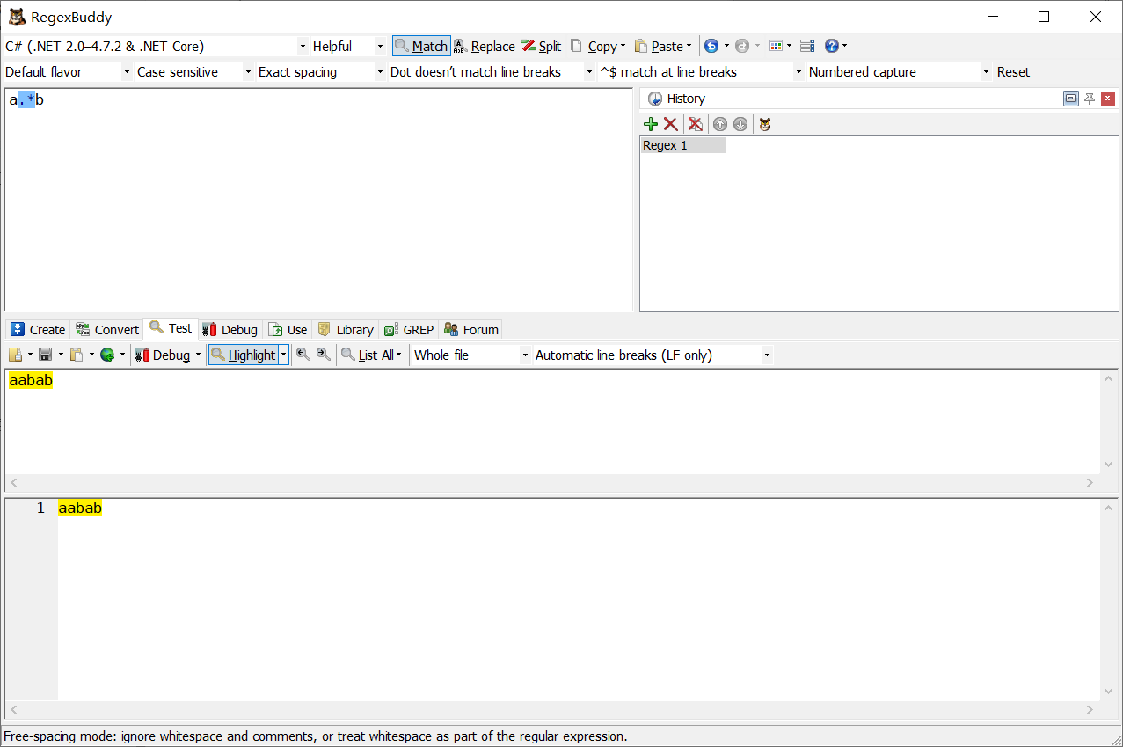Click the grayed Redo icon
This screenshot has width=1123, height=747.
742,46
